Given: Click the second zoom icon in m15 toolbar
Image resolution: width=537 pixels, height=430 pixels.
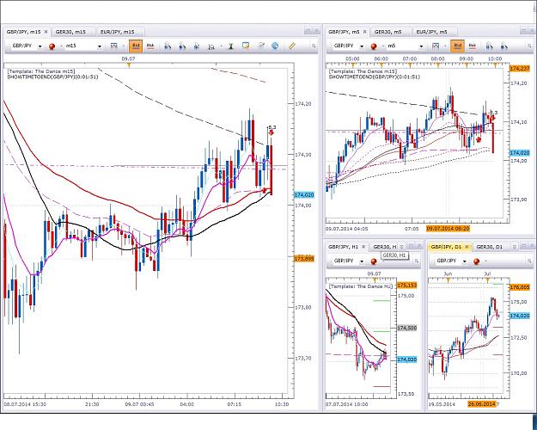Looking at the screenshot, I should [x=182, y=46].
